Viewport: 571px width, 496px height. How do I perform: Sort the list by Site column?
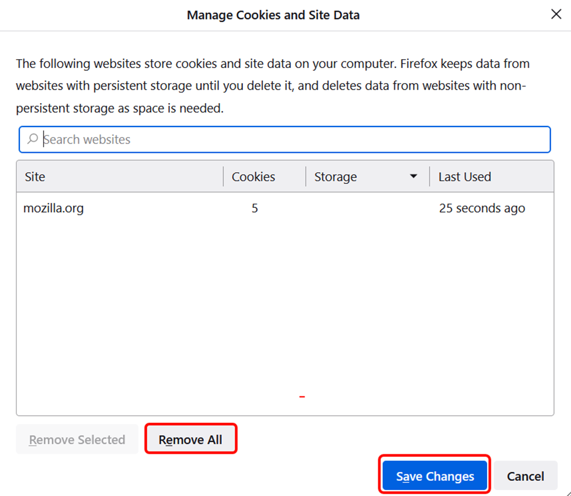click(x=35, y=177)
